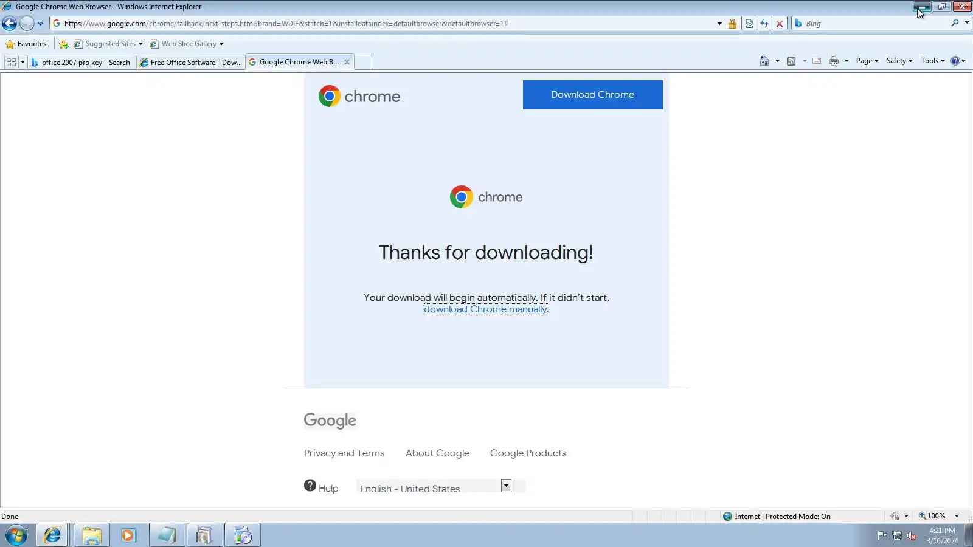
Task: Open Google Products link
Action: point(528,453)
